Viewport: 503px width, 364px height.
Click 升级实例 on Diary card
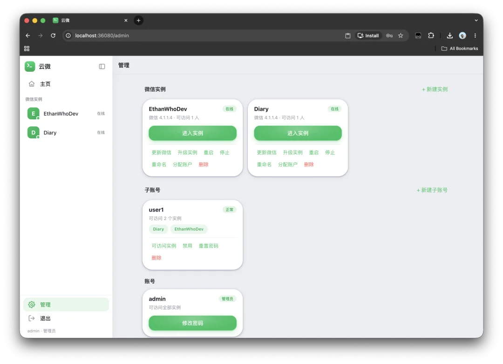click(292, 152)
